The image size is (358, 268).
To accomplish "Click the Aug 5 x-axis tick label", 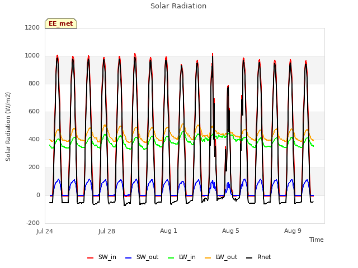I will click(230, 231).
